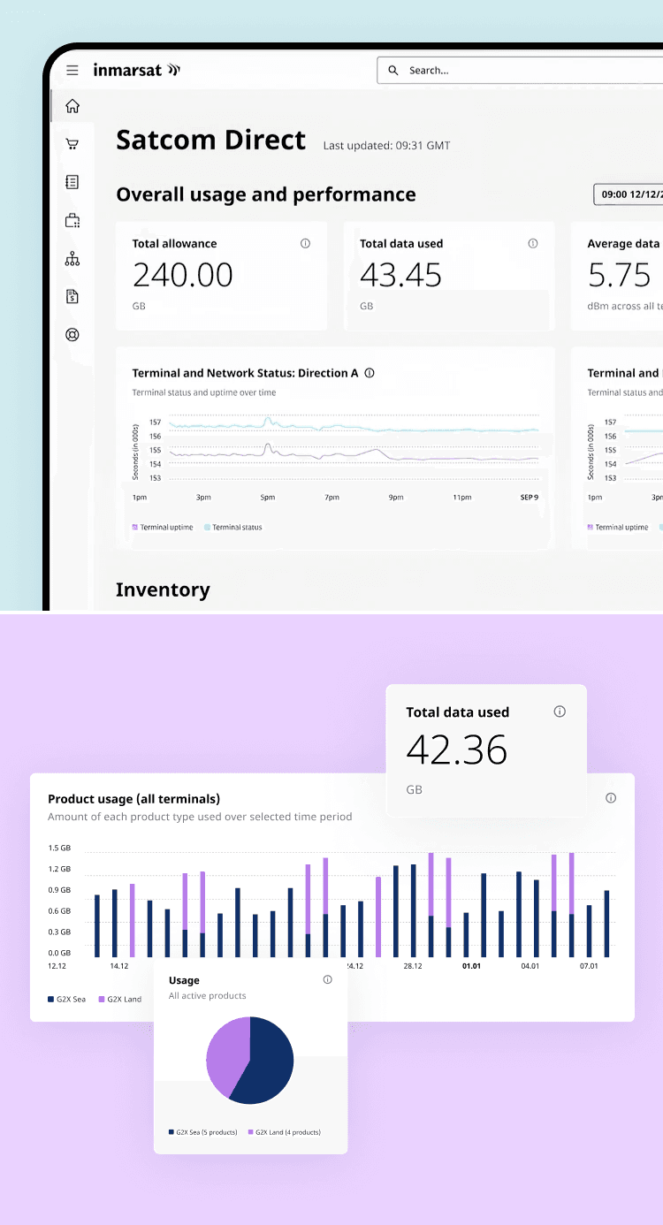This screenshot has width=663, height=1225.
Task: Show info for Terminal and Network Status: Direction A
Action: 370,373
